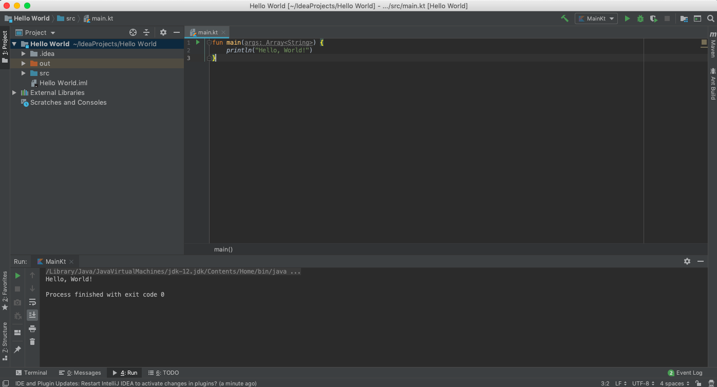Open the 6: TODO tool window

point(163,373)
